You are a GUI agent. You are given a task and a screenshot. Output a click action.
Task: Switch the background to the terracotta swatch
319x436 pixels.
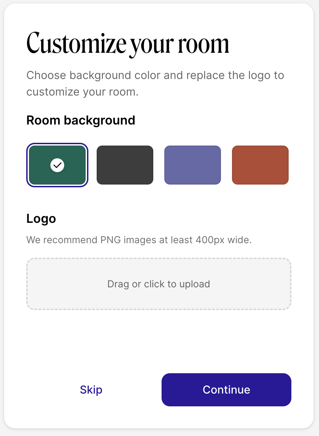[260, 165]
